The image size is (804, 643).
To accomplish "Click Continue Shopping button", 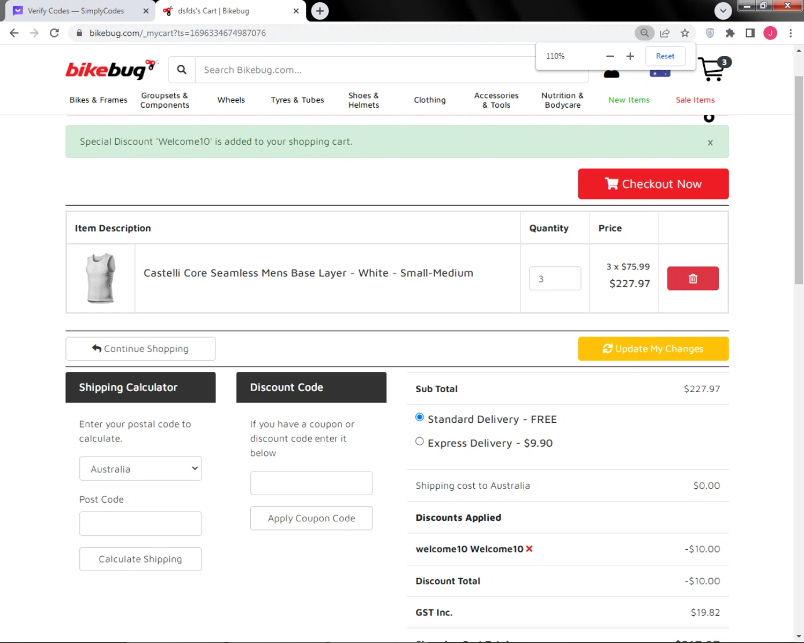I will [x=140, y=349].
